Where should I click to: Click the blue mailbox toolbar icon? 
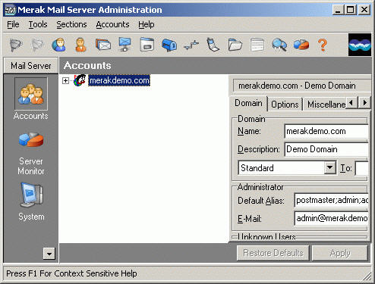coord(169,45)
